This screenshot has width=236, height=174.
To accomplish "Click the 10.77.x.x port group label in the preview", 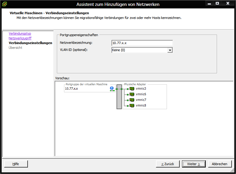I will pyautogui.click(x=72, y=89).
